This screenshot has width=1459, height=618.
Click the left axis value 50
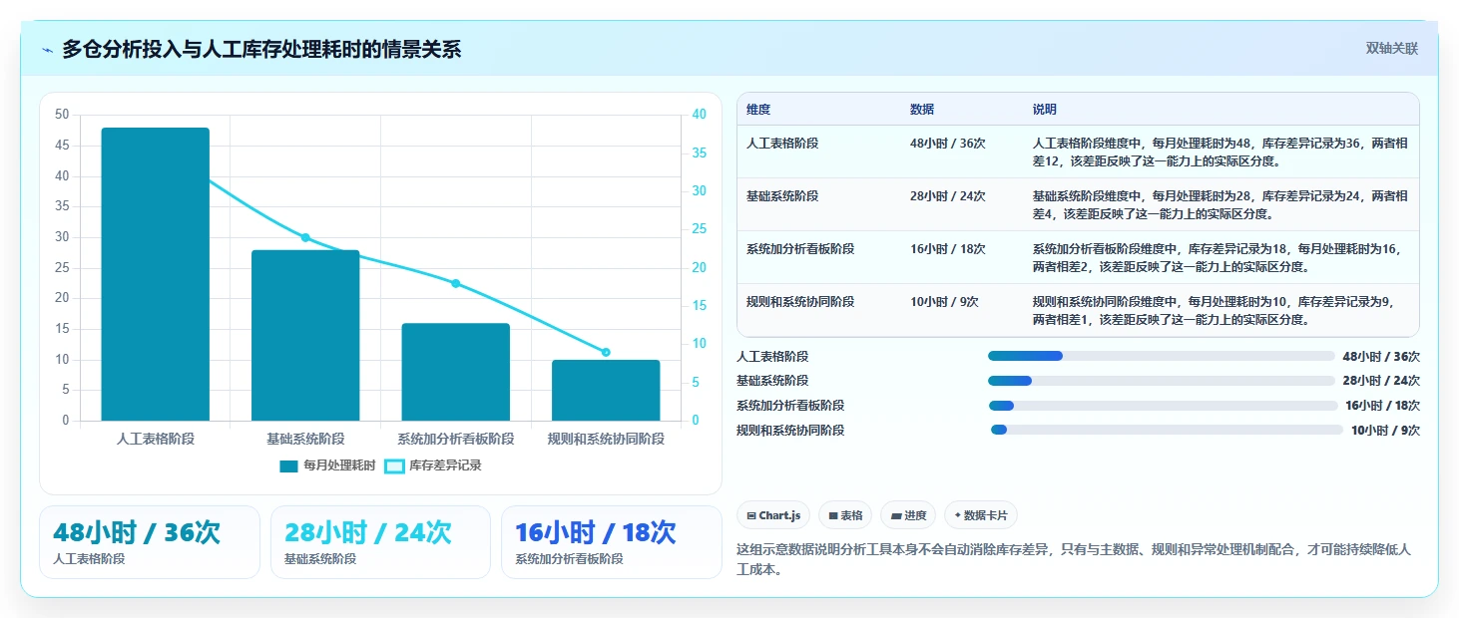62,115
